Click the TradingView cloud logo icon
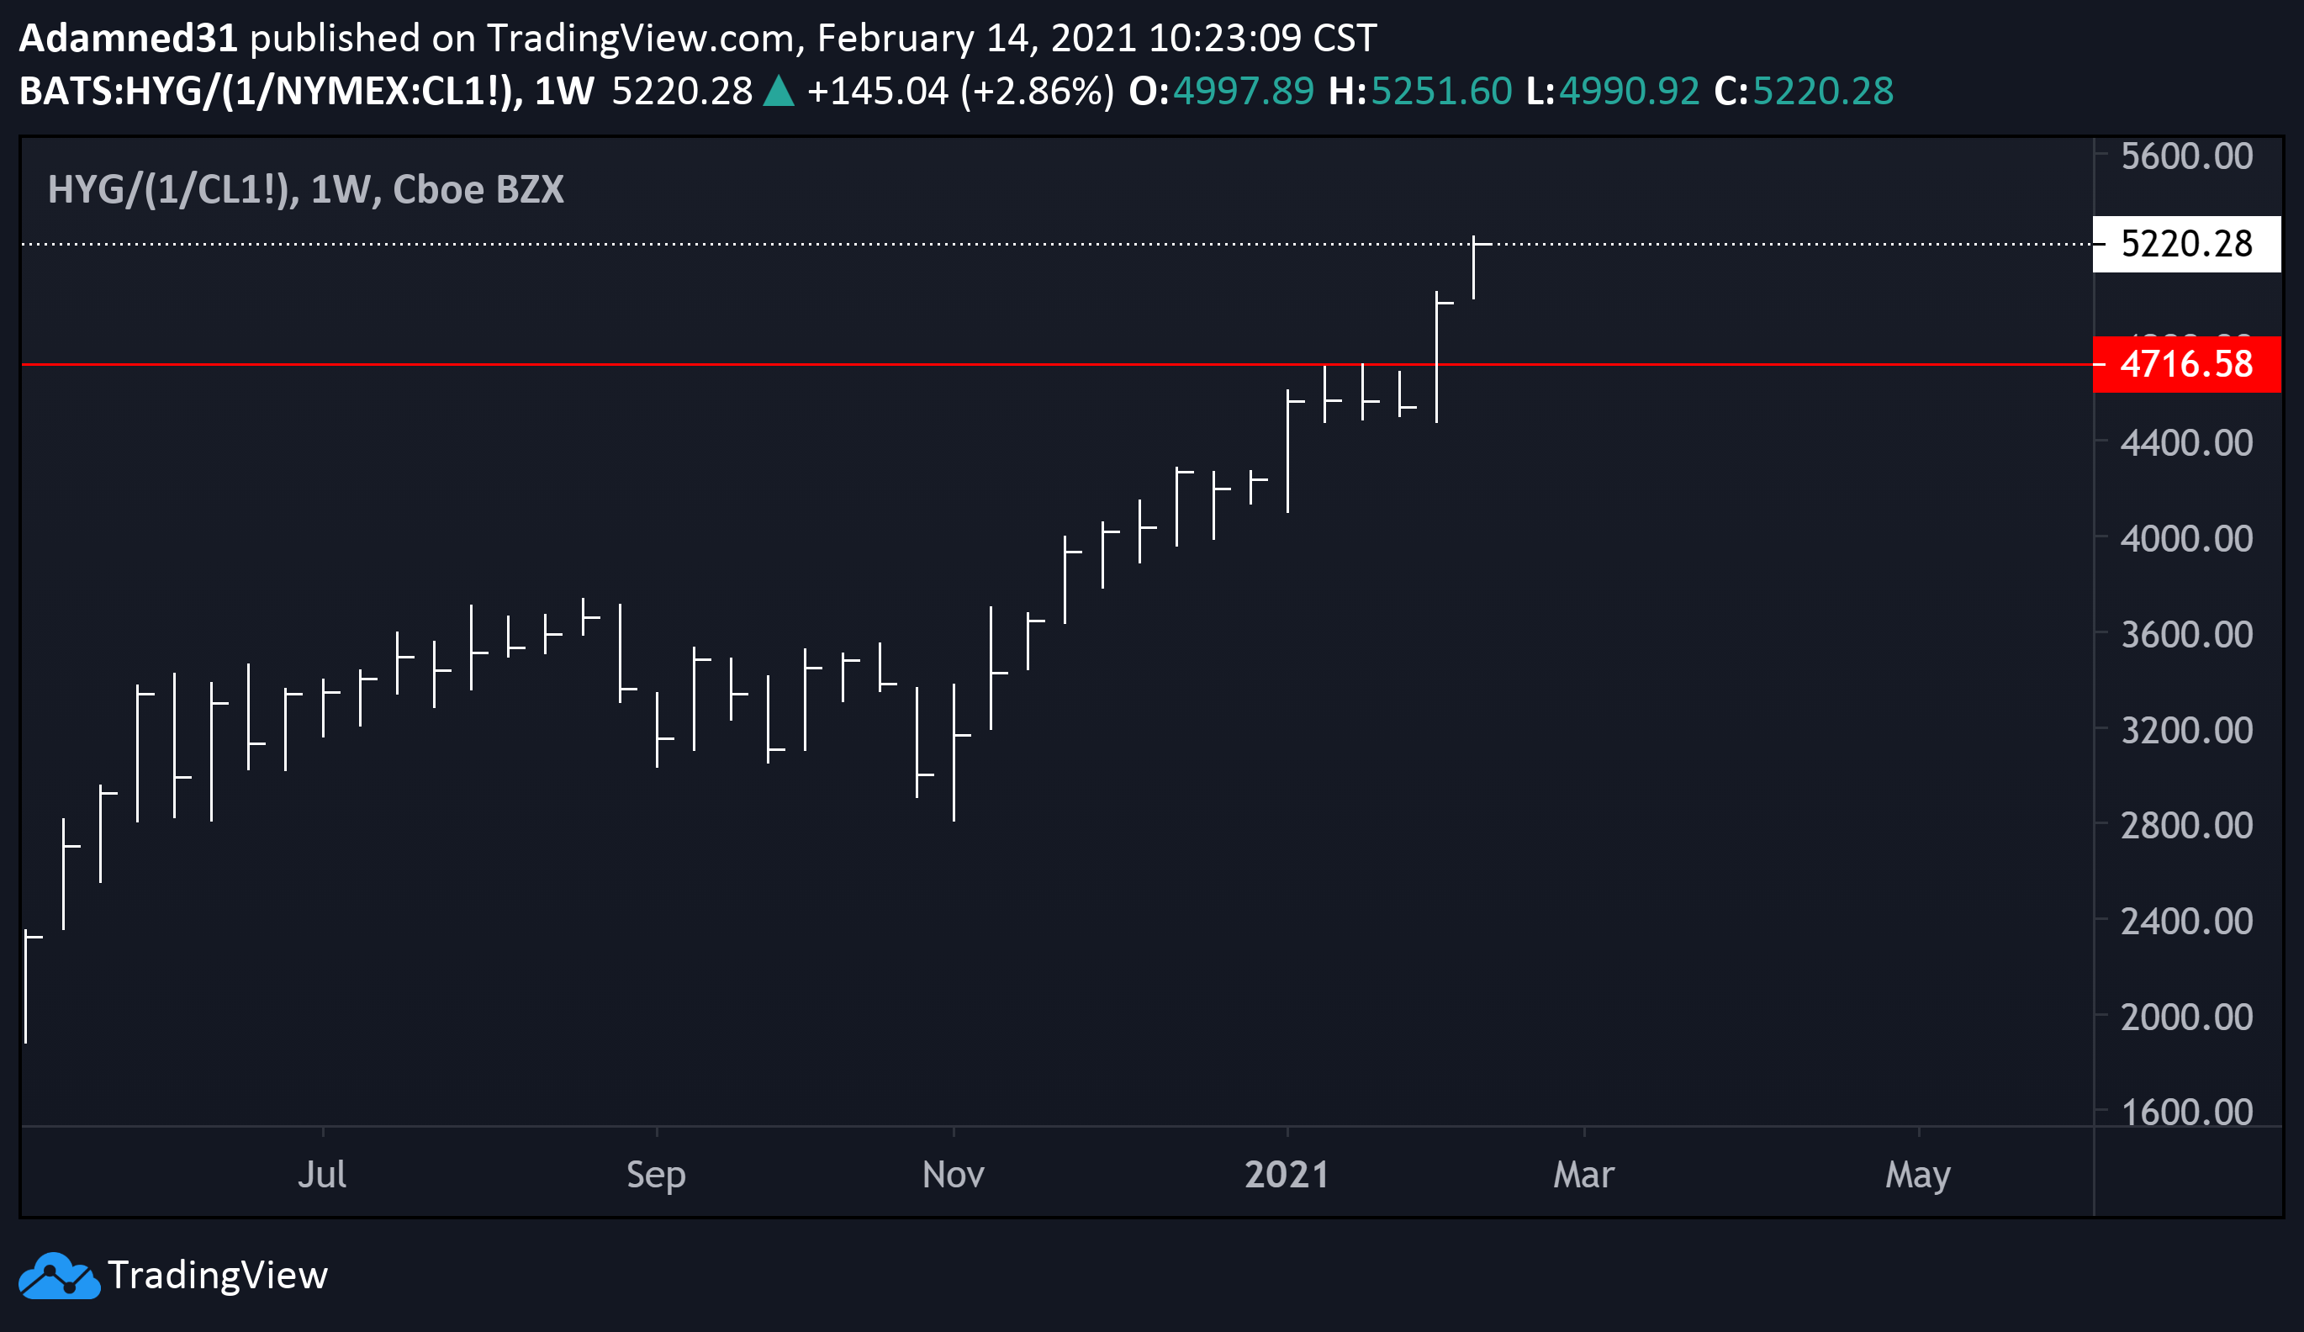Viewport: 2304px width, 1332px height. tap(60, 1276)
